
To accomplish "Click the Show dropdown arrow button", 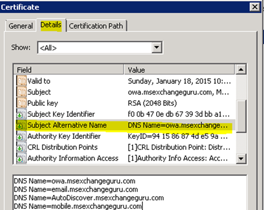I will click(x=157, y=47).
